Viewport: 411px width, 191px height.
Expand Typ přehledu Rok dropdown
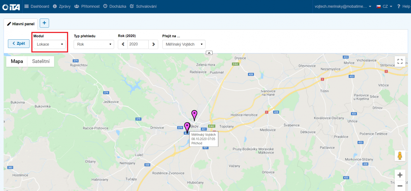(94, 44)
